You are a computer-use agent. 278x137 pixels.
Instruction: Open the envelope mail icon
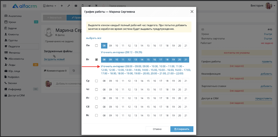point(76,6)
